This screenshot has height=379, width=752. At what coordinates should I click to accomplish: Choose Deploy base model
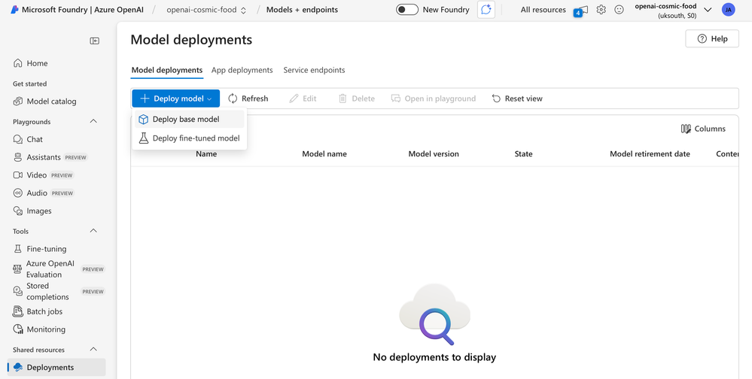click(190, 120)
